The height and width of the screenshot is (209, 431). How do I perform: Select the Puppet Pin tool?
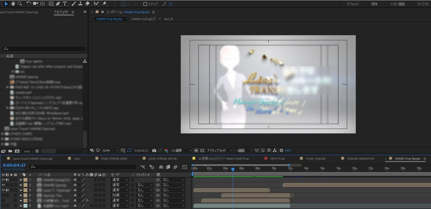coord(104,4)
